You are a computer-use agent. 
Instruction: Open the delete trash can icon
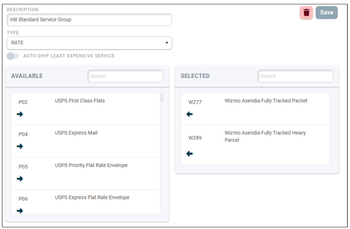[x=307, y=13]
